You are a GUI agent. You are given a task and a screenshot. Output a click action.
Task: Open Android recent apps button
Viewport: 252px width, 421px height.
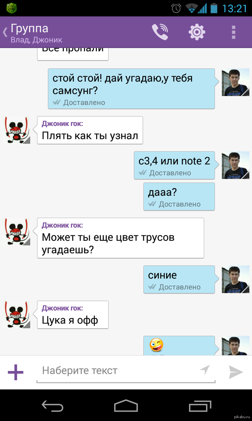(200, 405)
